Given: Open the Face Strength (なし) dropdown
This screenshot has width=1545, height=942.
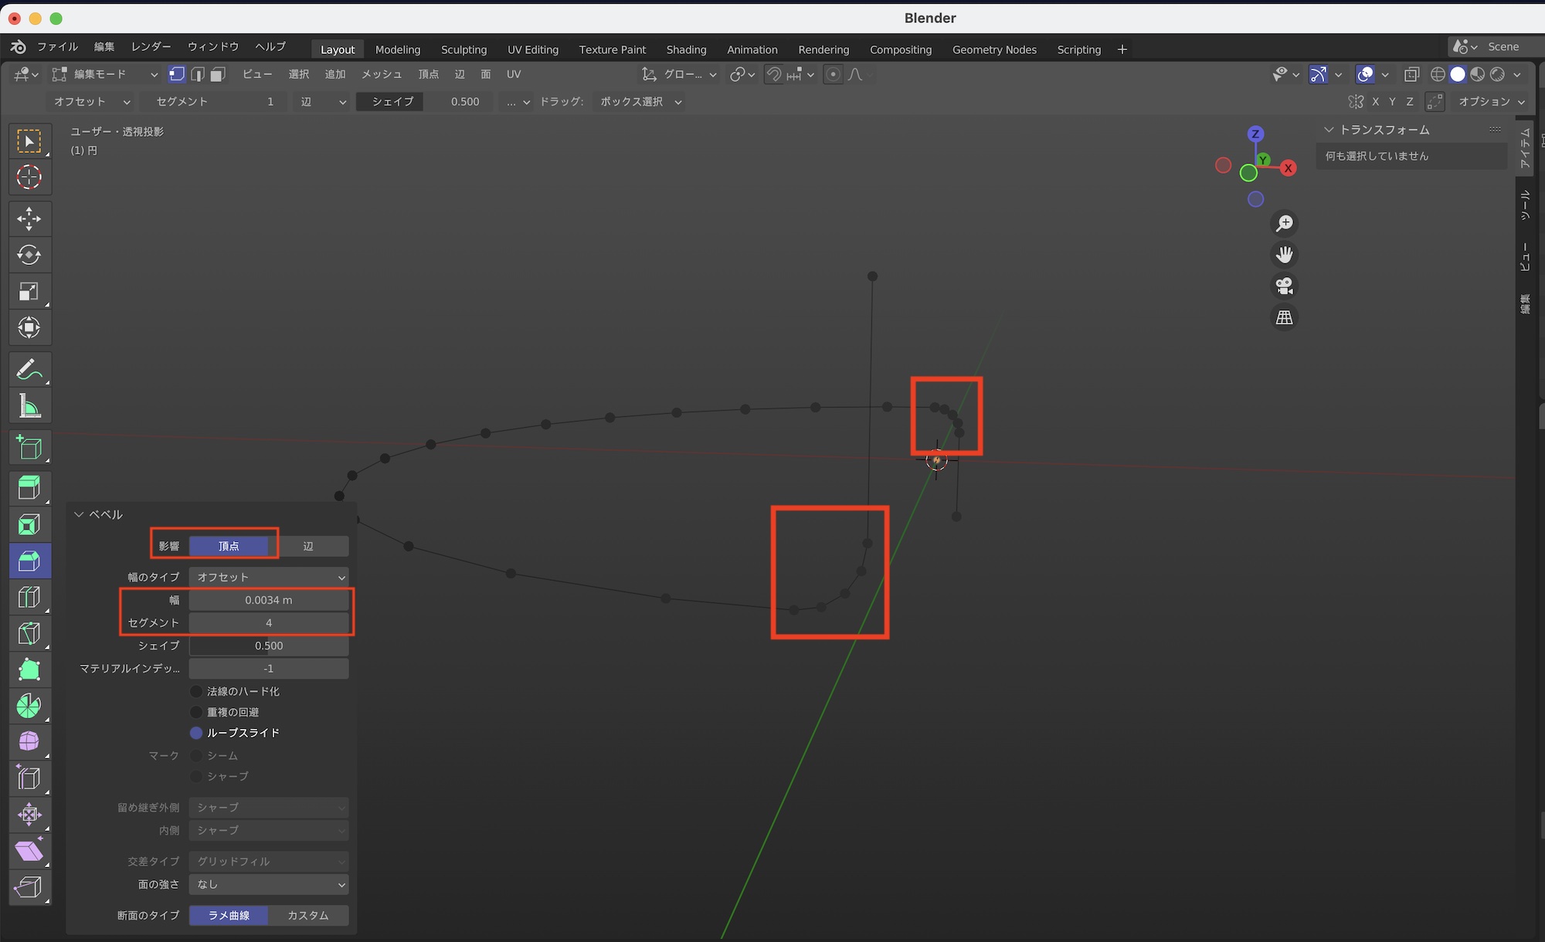Looking at the screenshot, I should [268, 884].
